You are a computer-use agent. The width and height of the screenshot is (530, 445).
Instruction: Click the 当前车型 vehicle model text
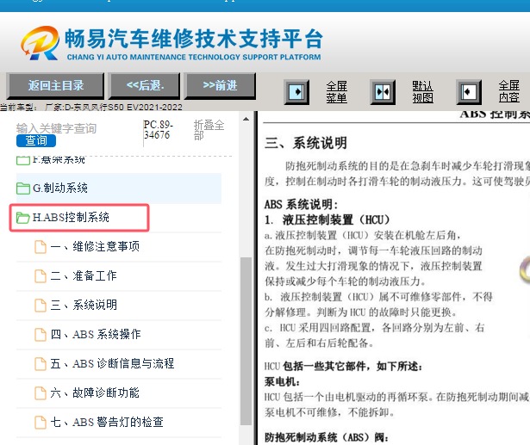point(91,108)
